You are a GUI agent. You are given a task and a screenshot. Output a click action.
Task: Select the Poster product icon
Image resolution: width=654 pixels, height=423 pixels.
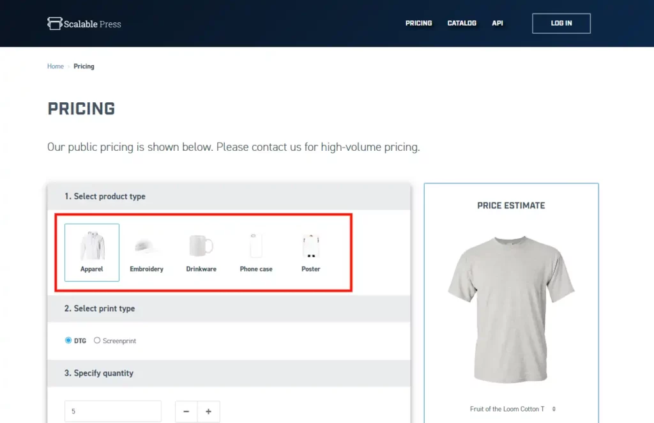click(x=310, y=247)
